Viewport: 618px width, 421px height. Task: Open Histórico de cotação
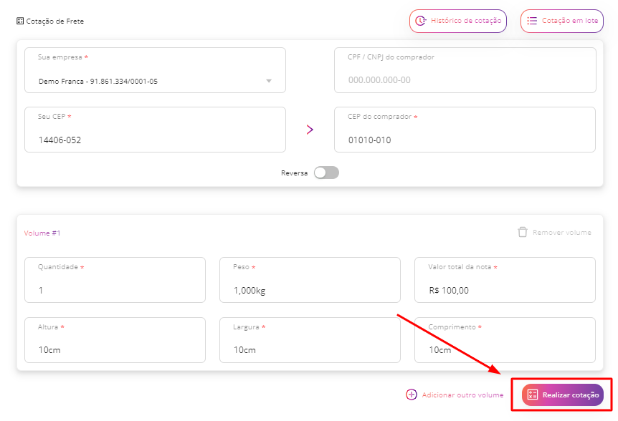pyautogui.click(x=458, y=21)
